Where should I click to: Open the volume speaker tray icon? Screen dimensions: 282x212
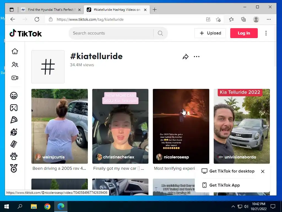pos(246,206)
